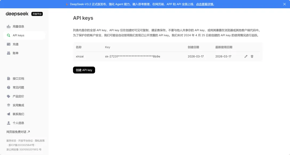The width and height of the screenshot is (290, 155).
Task: Click the key name xinzai
Action: coord(80,56)
